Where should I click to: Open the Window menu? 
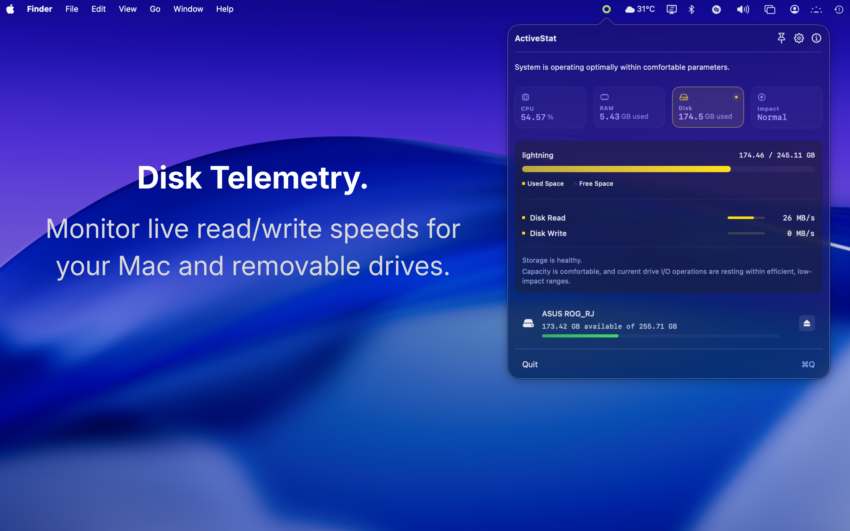tap(188, 9)
